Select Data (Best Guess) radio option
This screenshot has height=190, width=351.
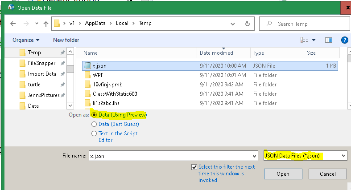tap(94, 124)
